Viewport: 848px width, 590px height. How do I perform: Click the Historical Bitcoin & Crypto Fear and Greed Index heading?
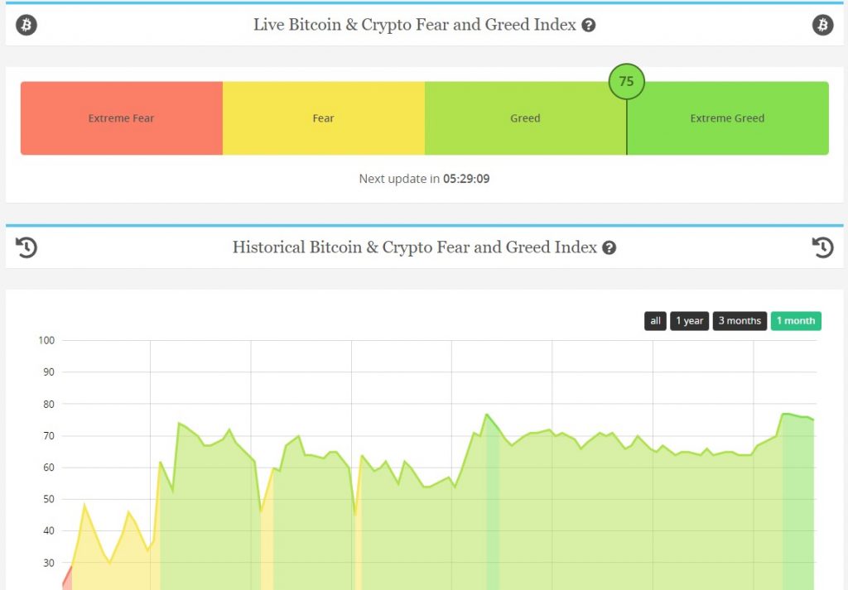tap(415, 247)
